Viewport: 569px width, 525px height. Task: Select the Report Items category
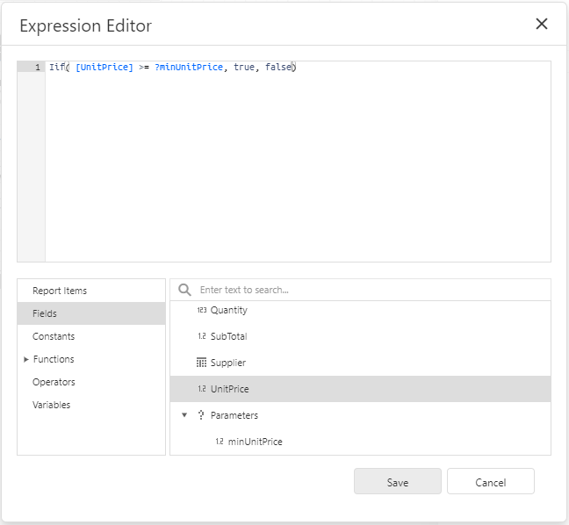click(x=60, y=291)
